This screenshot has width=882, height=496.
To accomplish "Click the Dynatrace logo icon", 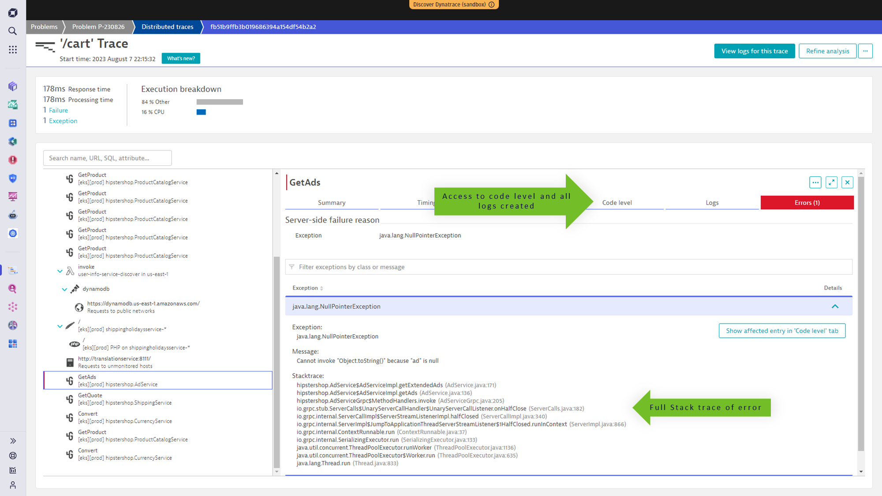I will [x=13, y=12].
